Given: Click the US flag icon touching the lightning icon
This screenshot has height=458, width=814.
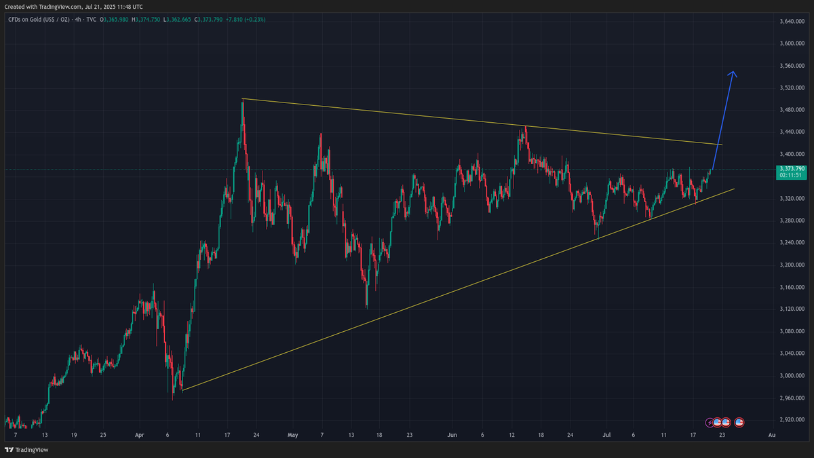Looking at the screenshot, I should (718, 422).
